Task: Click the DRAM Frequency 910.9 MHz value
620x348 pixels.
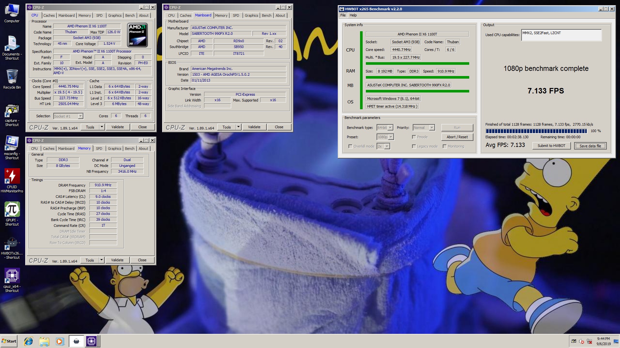Action: coord(103,185)
